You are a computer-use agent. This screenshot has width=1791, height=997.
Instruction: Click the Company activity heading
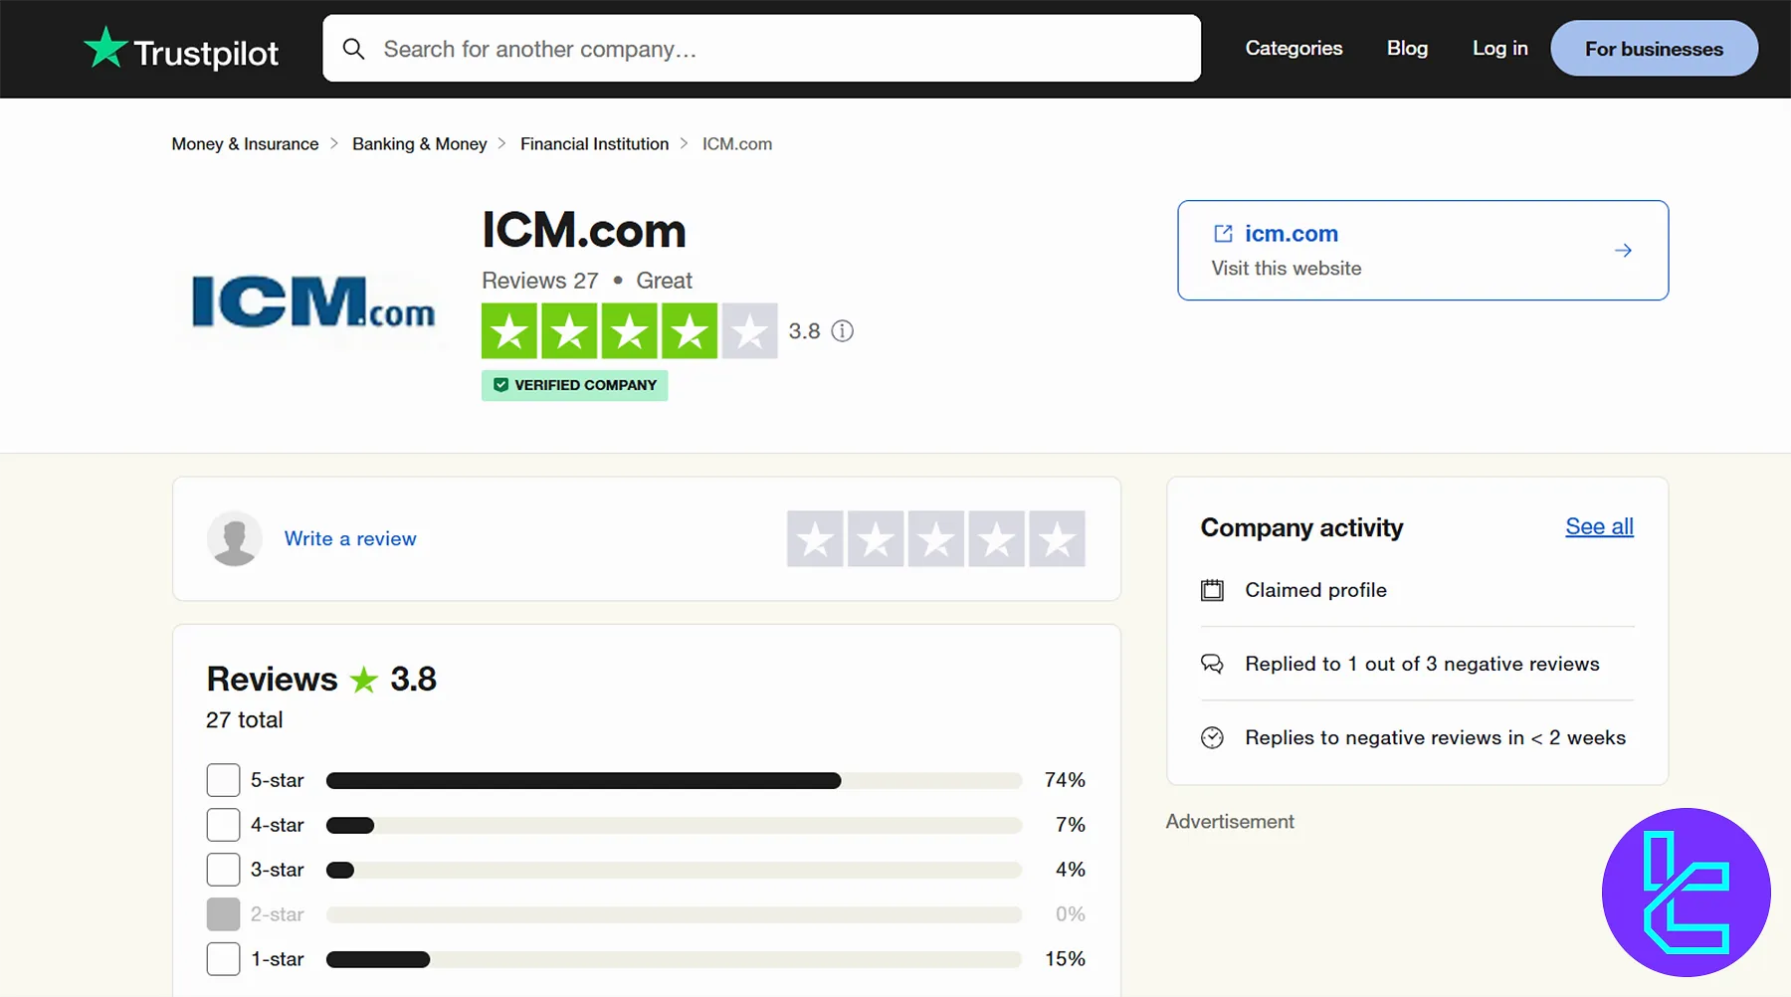click(x=1301, y=527)
